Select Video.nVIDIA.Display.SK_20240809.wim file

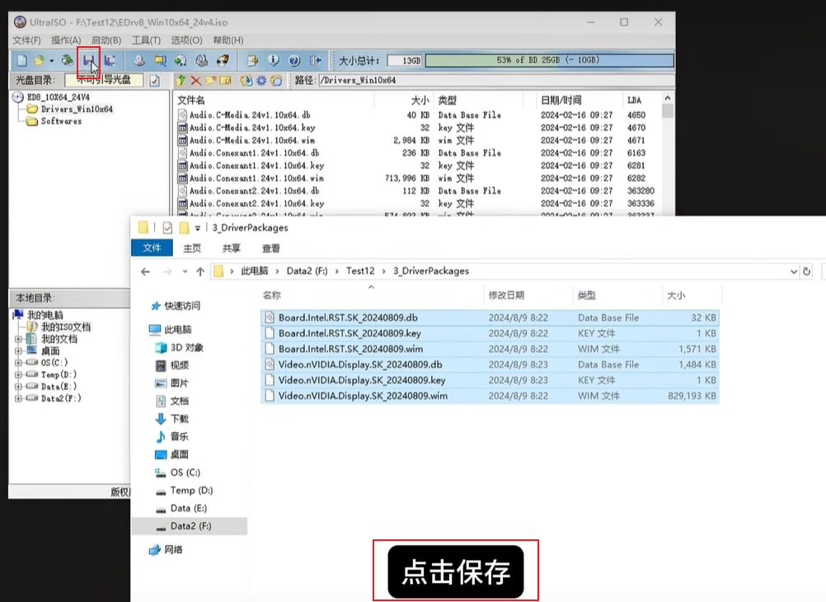tap(363, 396)
